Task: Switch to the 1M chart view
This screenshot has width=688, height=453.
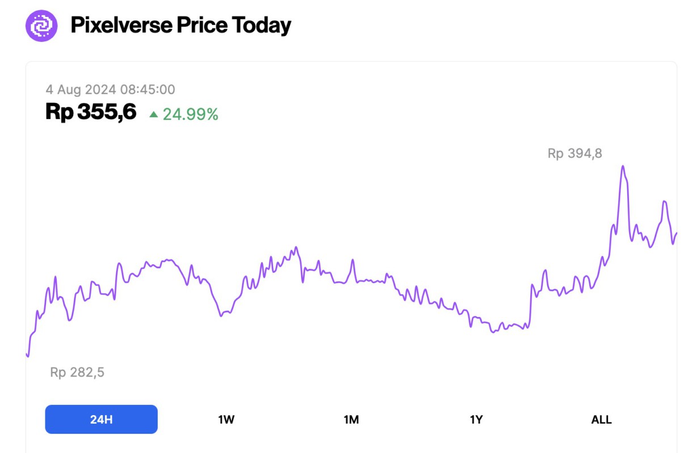Action: coord(352,419)
